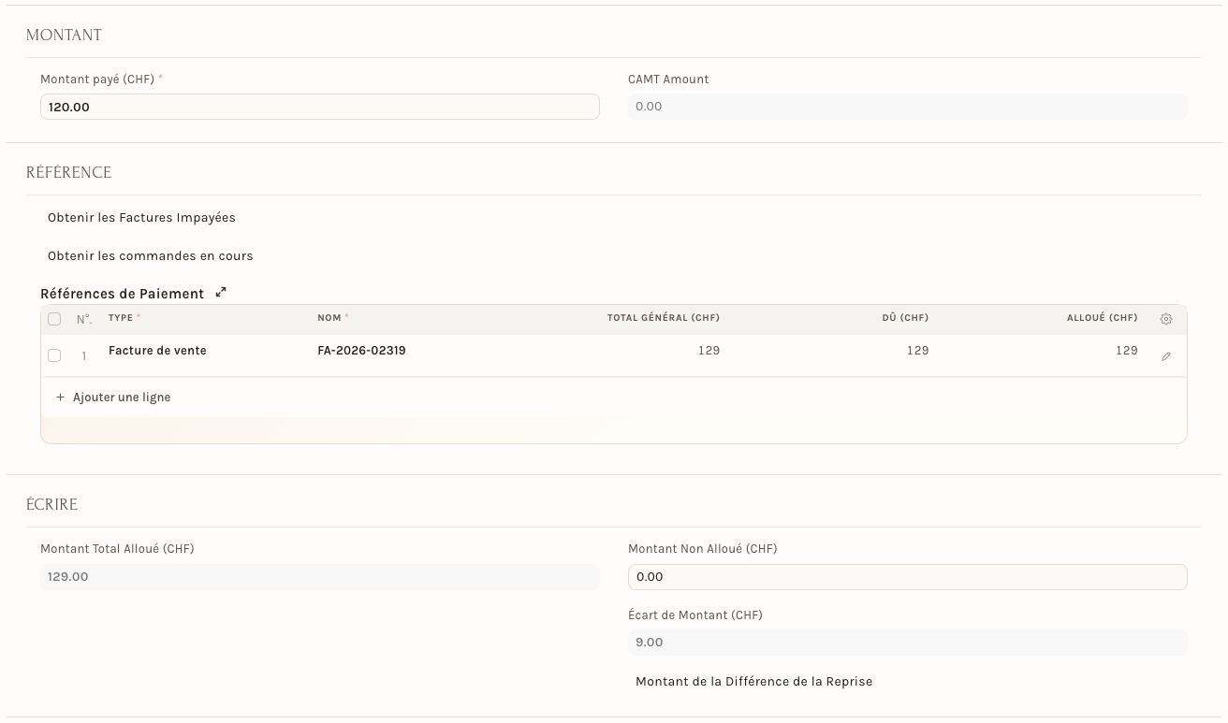Click the CAMT Amount field
This screenshot has height=723, width=1228.
908,107
